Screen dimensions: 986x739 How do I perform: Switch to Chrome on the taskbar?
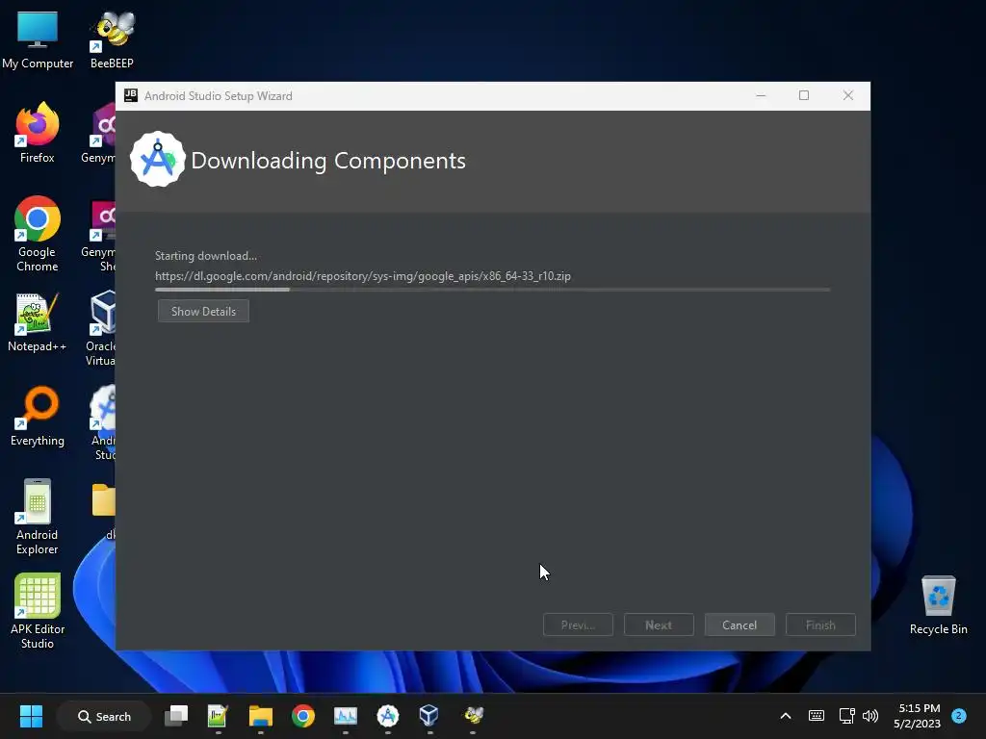303,716
